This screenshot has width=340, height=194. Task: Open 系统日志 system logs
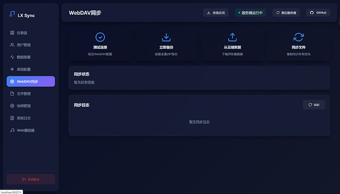point(31,118)
